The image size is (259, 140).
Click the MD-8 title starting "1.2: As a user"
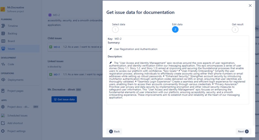83,47
